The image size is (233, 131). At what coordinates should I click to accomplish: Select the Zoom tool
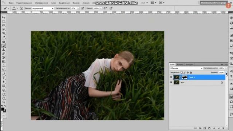[x=4, y=102]
